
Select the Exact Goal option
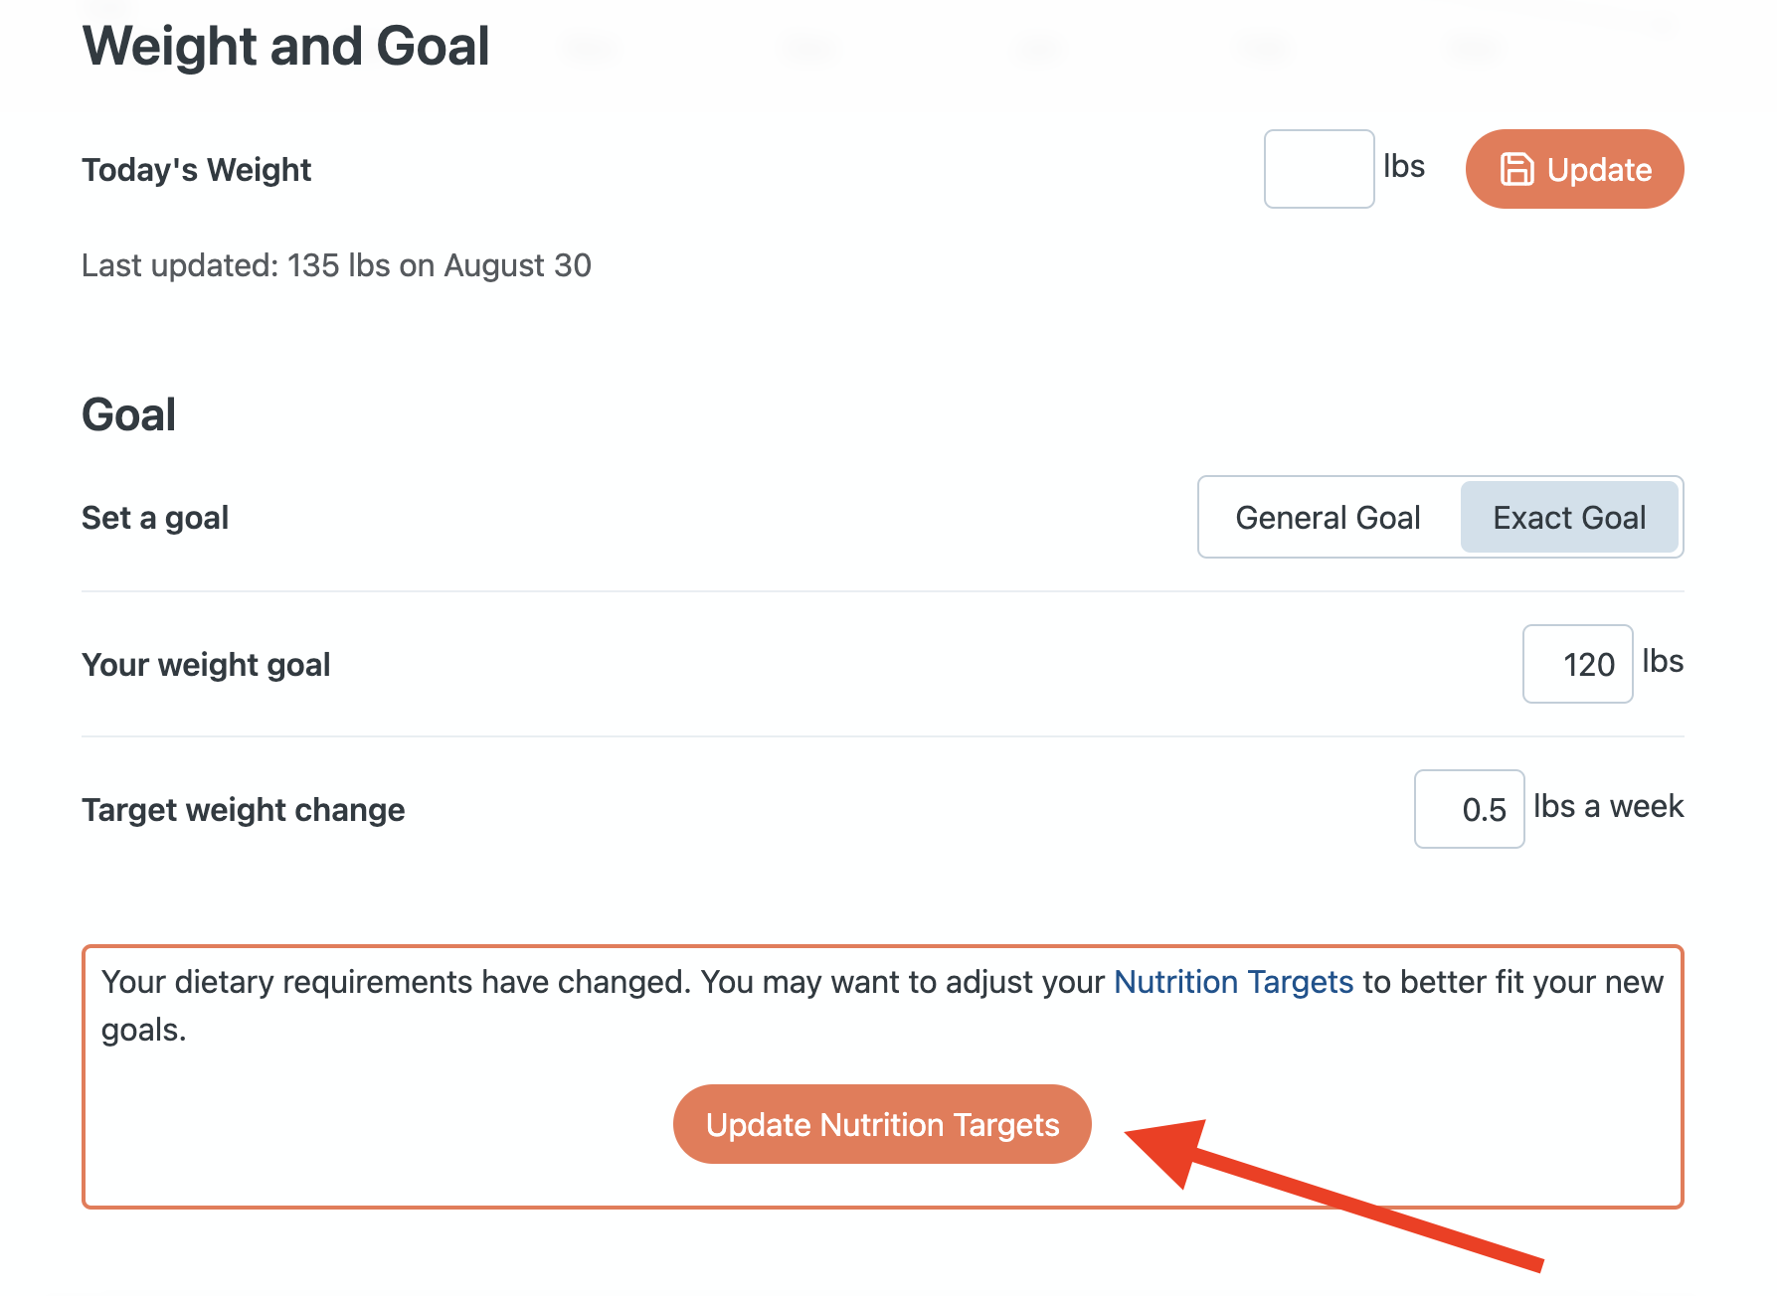click(x=1569, y=518)
